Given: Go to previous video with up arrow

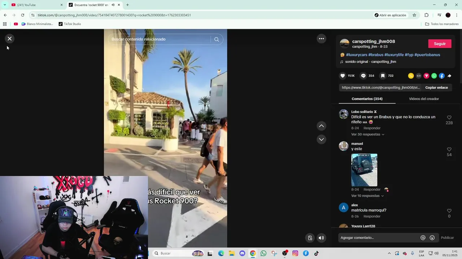Looking at the screenshot, I should (321, 126).
